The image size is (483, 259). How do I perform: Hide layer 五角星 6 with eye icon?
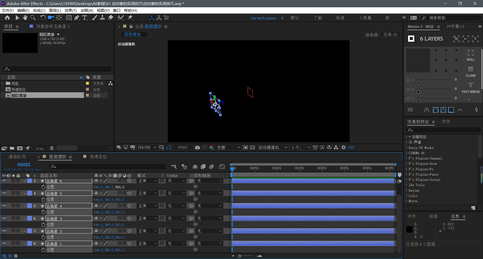pyautogui.click(x=4, y=181)
